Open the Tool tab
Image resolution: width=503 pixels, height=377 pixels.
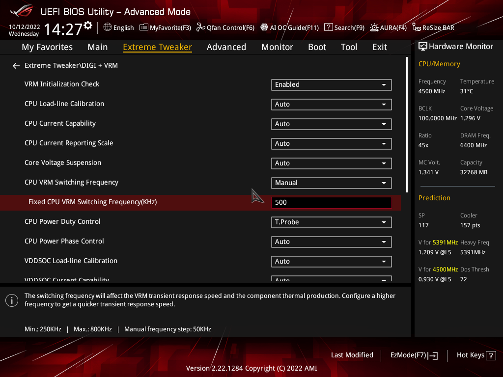pos(349,47)
